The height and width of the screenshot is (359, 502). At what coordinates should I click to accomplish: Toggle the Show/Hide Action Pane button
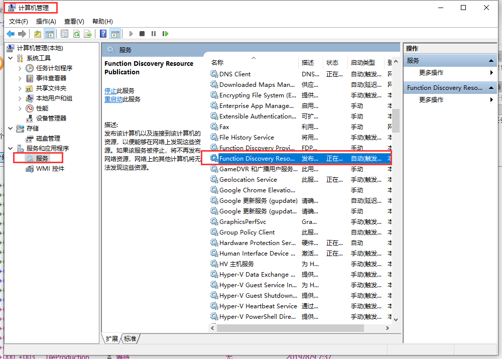click(x=115, y=34)
